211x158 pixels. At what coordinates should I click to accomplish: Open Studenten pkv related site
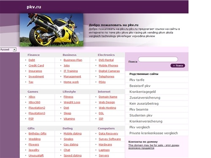pyautogui.click(x=141, y=115)
